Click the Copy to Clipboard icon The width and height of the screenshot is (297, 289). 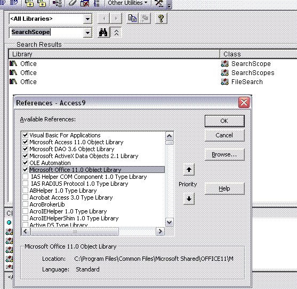[x=132, y=18]
